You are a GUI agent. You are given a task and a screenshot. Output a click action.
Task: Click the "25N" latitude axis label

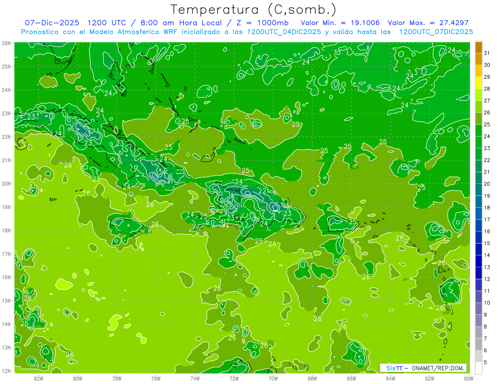click(x=6, y=66)
